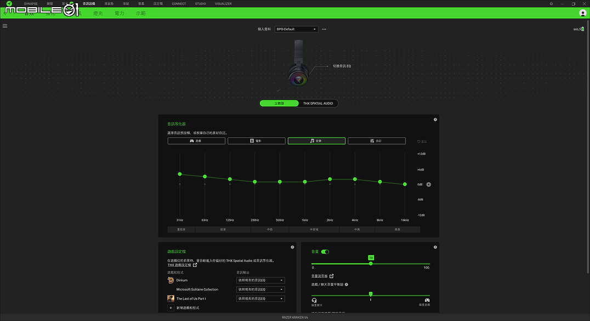Screen dimensions: 590x321
Task: Click the arrow beside 0dB label
Action: pos(429,184)
